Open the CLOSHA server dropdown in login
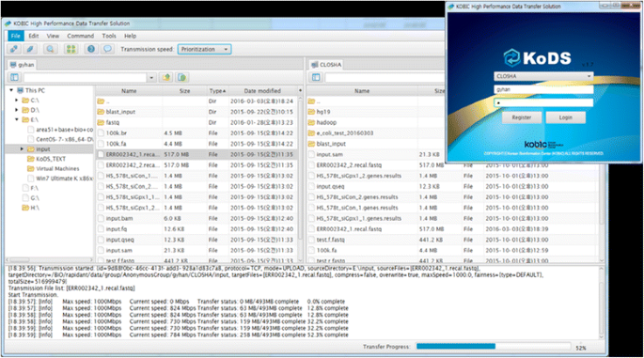This screenshot has height=358, width=644. 543,76
